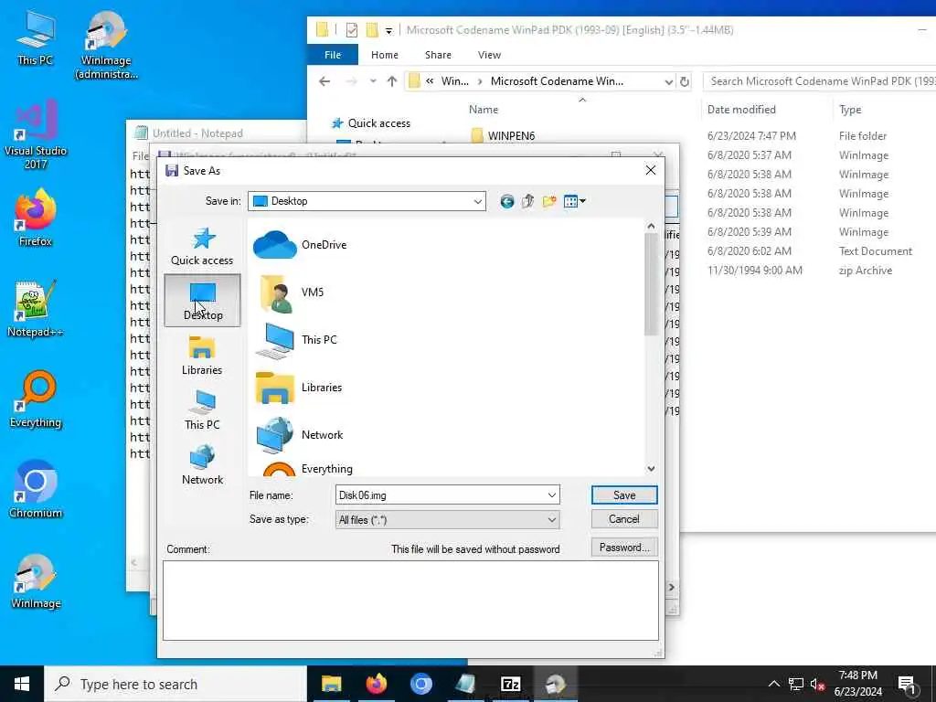Open View Menu dropdown in Save As
The height and width of the screenshot is (702, 936).
(574, 201)
